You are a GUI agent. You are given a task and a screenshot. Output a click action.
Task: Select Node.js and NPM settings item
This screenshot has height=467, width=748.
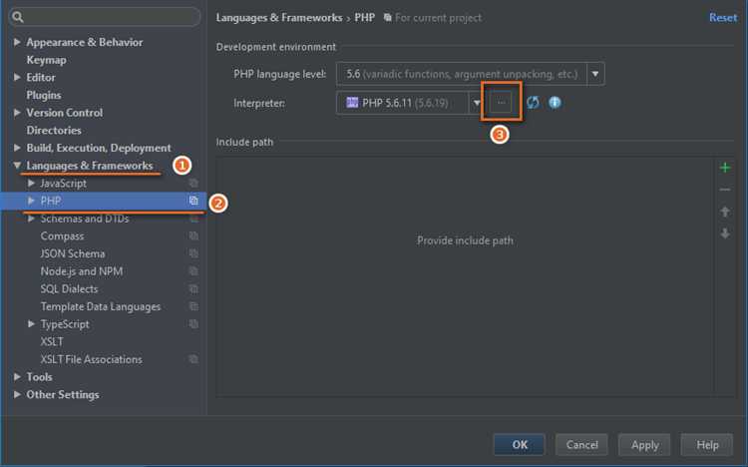pos(82,271)
